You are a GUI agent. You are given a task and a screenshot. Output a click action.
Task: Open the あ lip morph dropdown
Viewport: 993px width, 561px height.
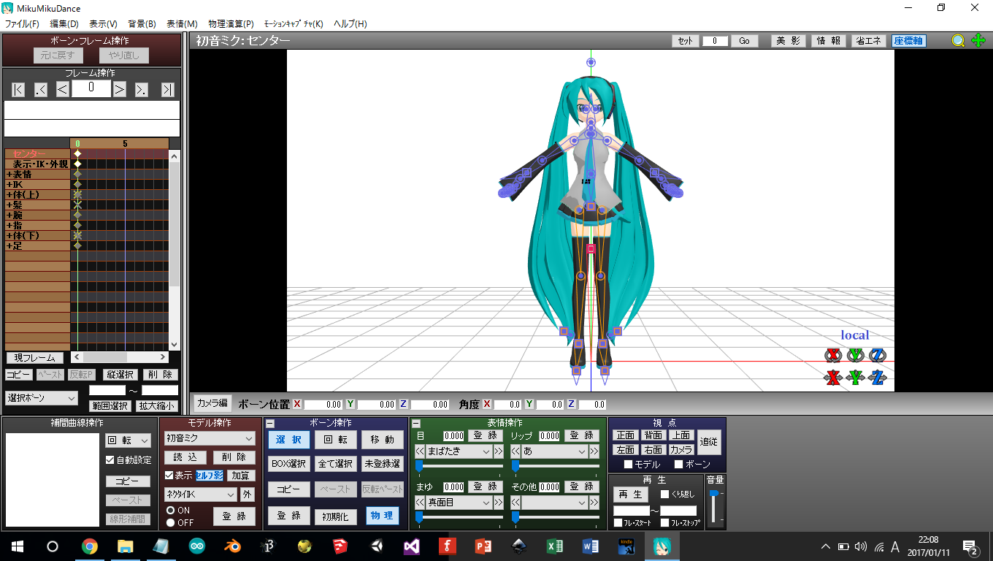(554, 451)
